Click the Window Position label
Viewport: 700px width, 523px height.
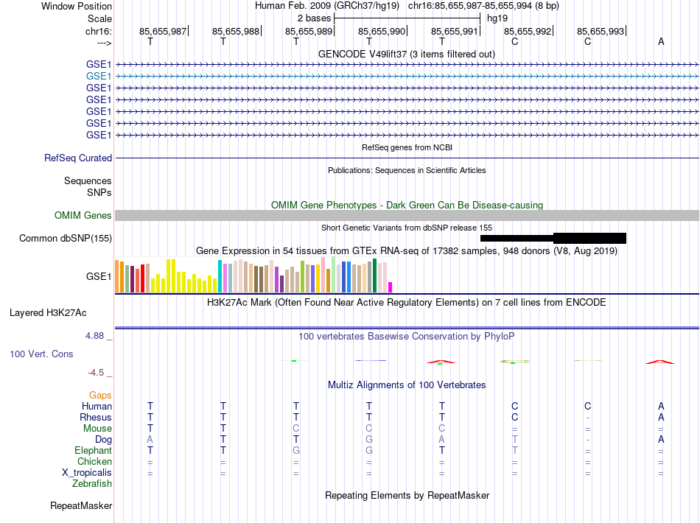pos(77,6)
